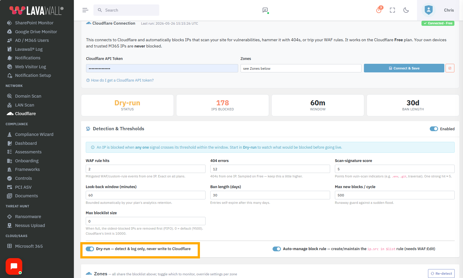Click the Re-detect zones button

[441, 274]
